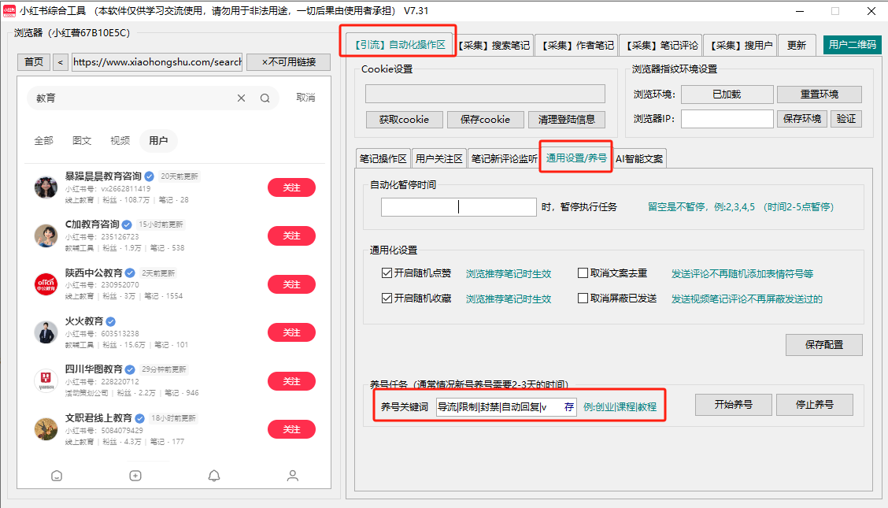Image resolution: width=888 pixels, height=508 pixels.
Task: Click the avatar of 陕西中公教育
Action: 46,284
